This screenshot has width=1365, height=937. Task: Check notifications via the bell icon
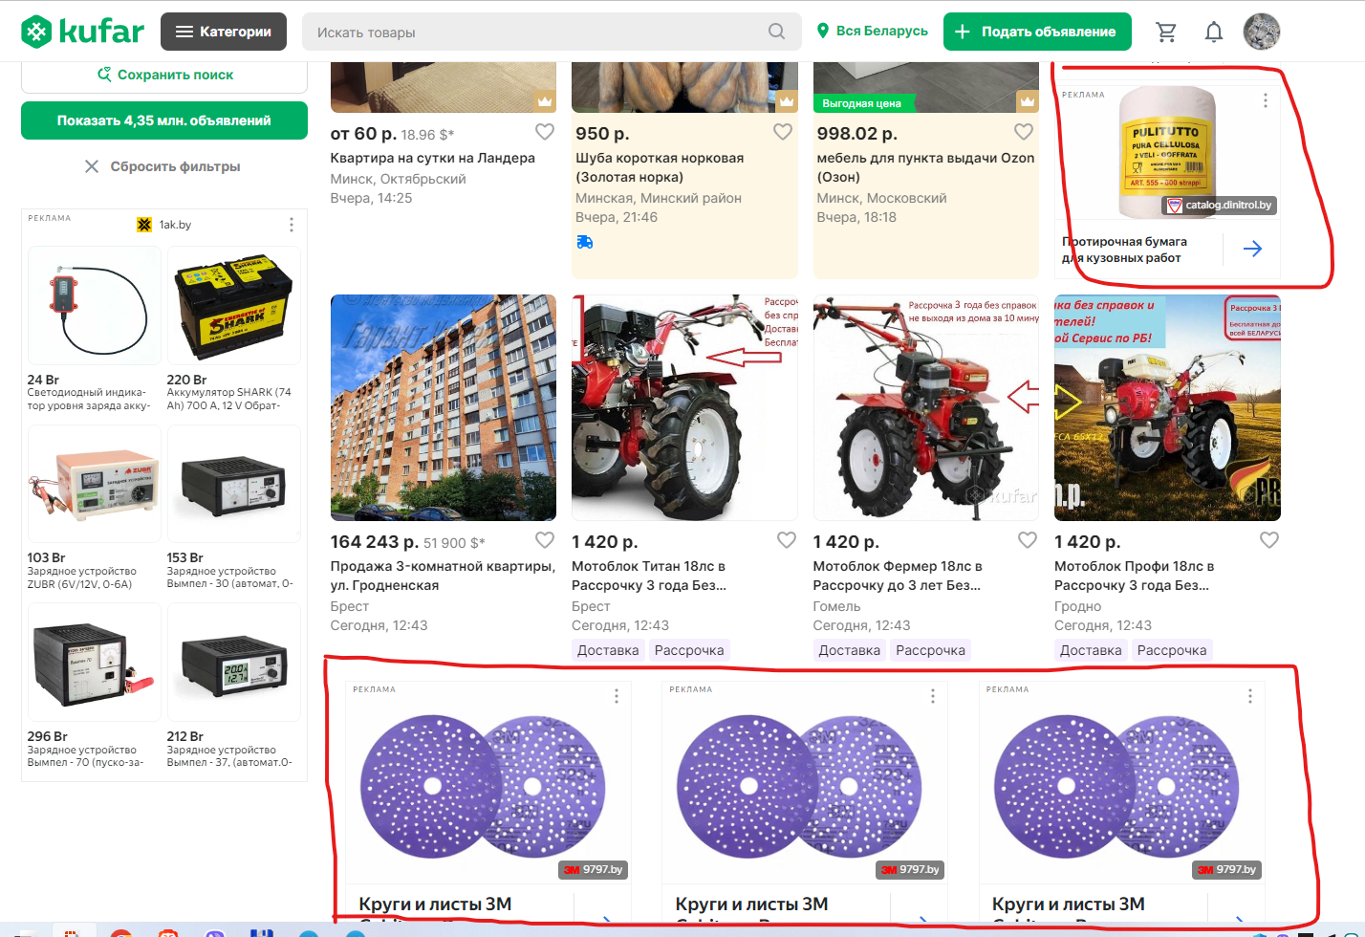[1214, 31]
